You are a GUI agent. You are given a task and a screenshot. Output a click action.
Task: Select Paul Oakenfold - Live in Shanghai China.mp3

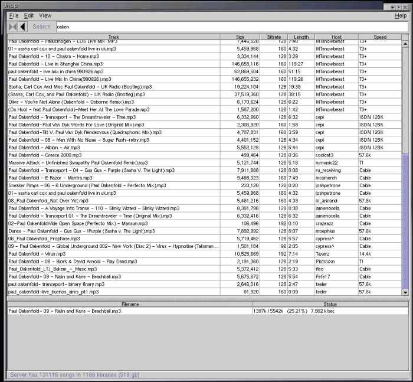(205, 64)
